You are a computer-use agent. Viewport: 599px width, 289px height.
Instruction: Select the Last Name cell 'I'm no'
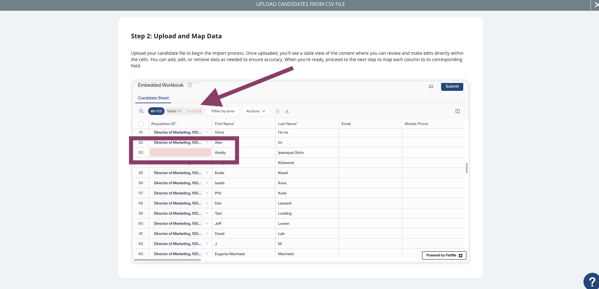pos(307,132)
